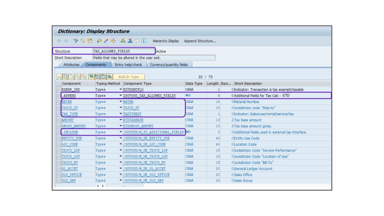This screenshot has height=216, width=384.
Task: Open the Entry help/check tab
Action: tap(128, 64)
